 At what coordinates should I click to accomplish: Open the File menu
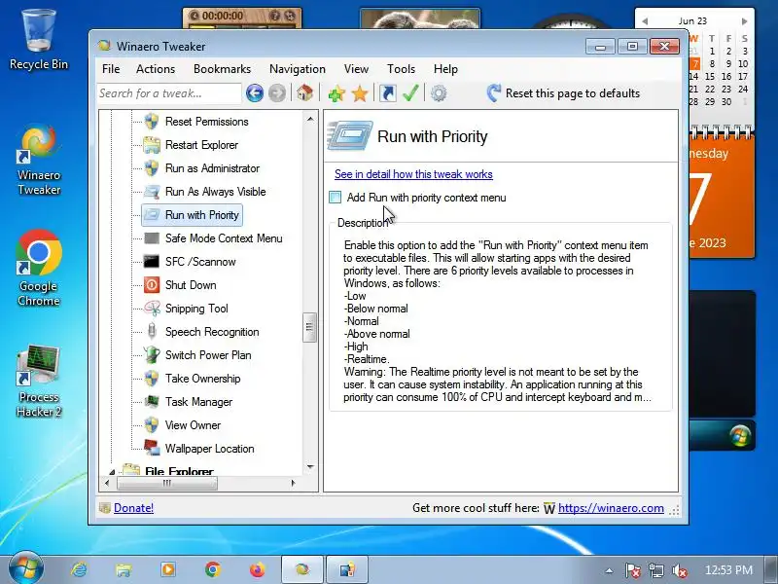coord(111,69)
